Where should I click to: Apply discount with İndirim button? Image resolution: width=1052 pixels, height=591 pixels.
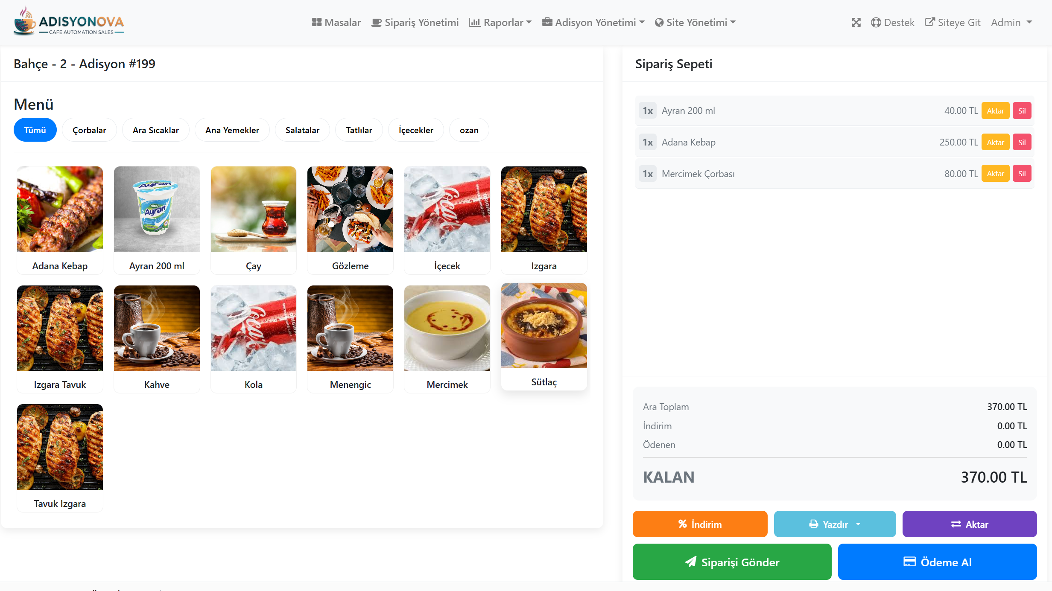(700, 524)
